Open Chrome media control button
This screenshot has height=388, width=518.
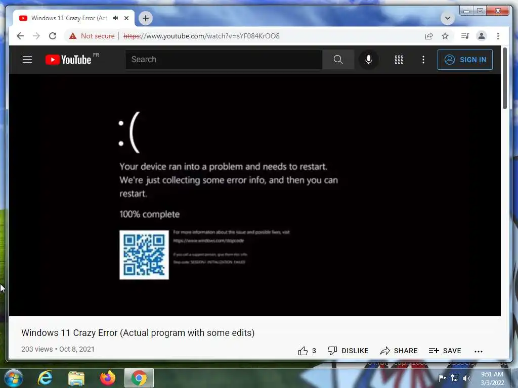click(x=465, y=36)
